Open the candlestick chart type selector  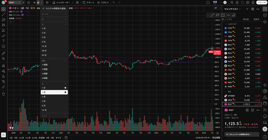pyautogui.click(x=47, y=3)
